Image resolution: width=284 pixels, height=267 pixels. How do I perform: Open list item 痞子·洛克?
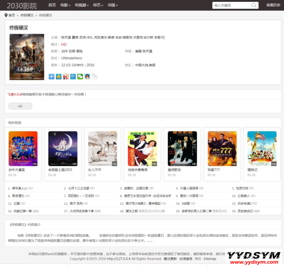[76, 203]
